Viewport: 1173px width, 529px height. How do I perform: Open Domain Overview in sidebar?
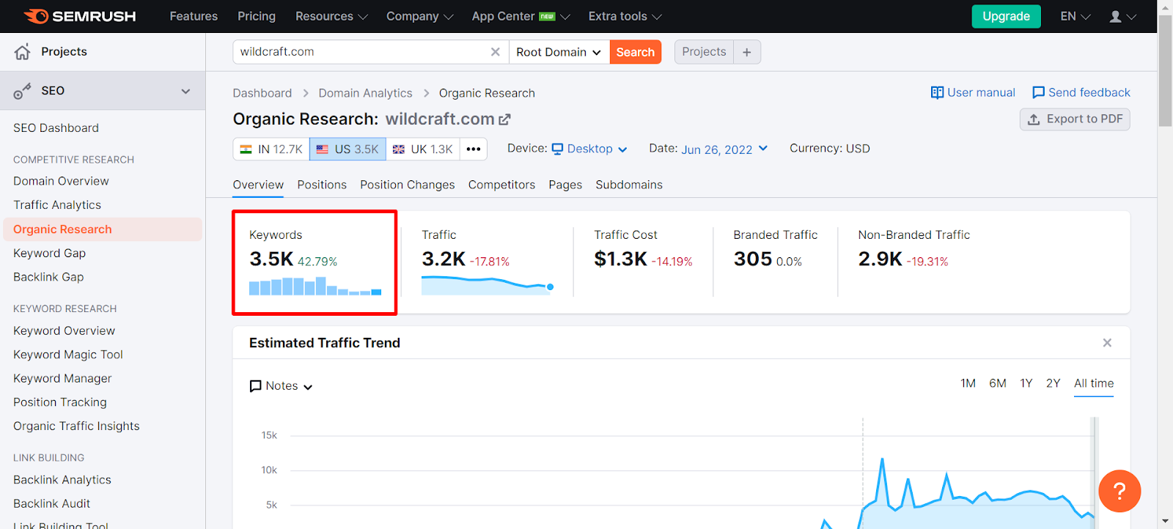click(61, 182)
